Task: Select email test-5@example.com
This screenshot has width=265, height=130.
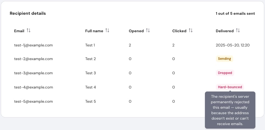Action: [33, 101]
